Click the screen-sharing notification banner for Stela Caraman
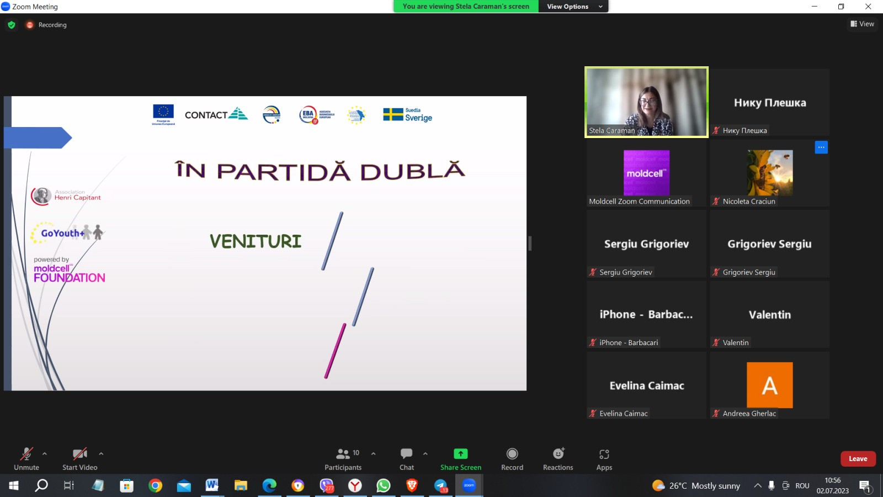The height and width of the screenshot is (497, 883). (466, 7)
